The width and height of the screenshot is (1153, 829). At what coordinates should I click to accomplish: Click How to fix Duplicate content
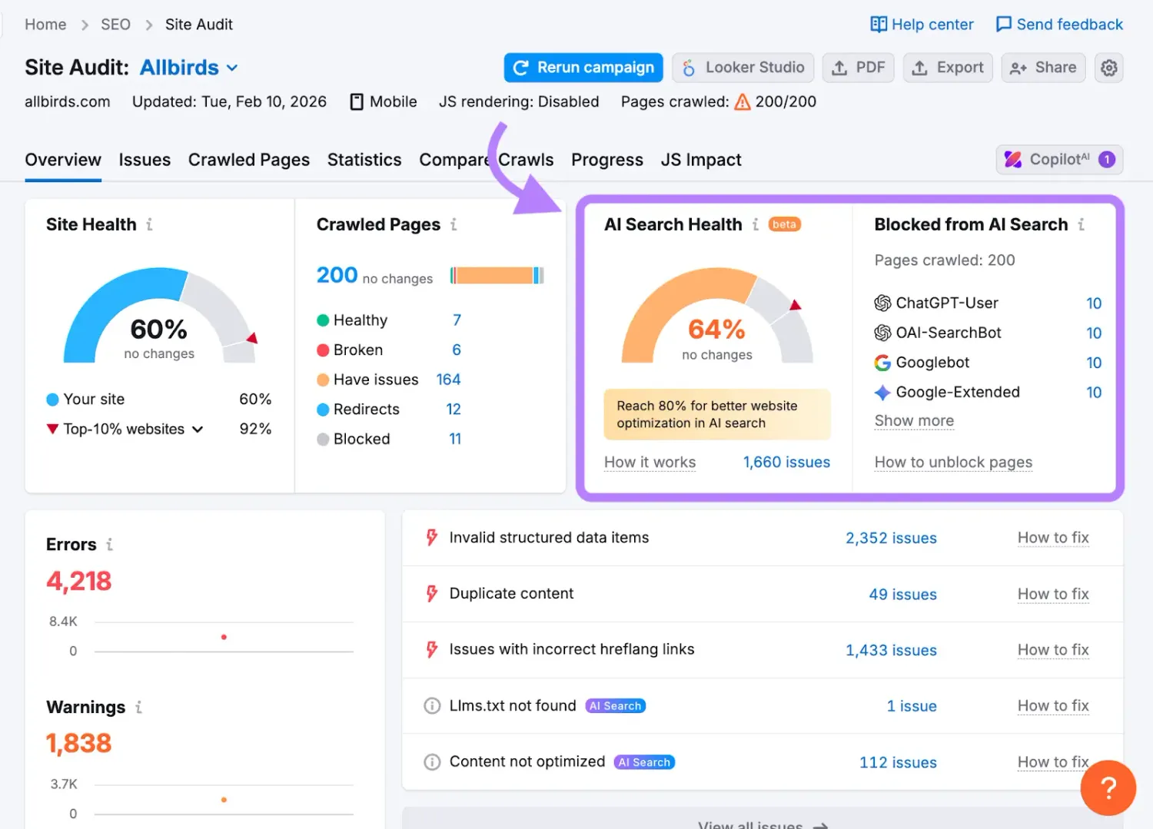tap(1053, 594)
